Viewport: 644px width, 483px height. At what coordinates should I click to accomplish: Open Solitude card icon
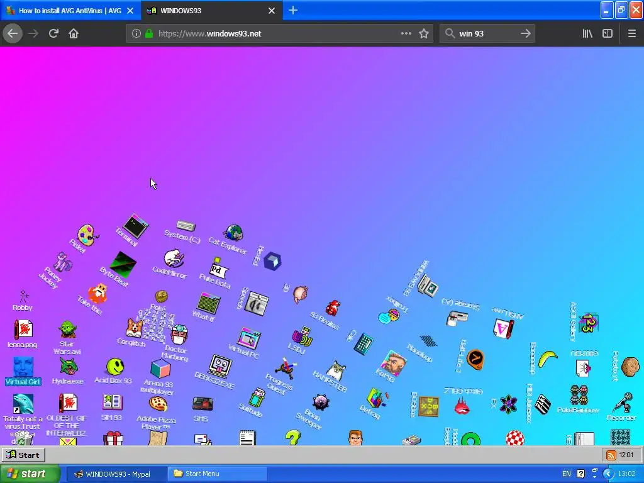click(257, 397)
